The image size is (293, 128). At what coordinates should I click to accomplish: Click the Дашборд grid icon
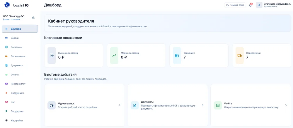(x=6, y=29)
